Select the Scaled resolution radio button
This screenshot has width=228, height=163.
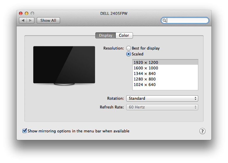click(x=128, y=54)
